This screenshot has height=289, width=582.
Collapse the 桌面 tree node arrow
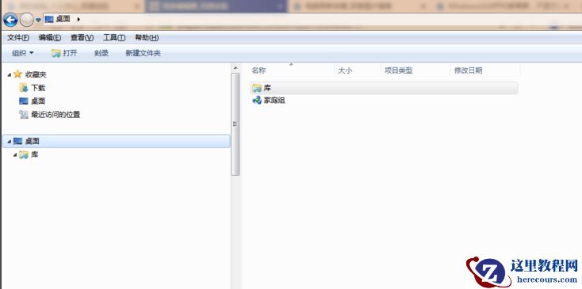(10, 142)
